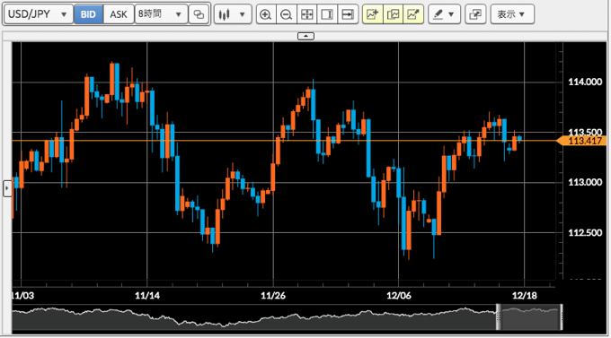Zoom out of the chart
This screenshot has width=611, height=338.
(x=287, y=14)
